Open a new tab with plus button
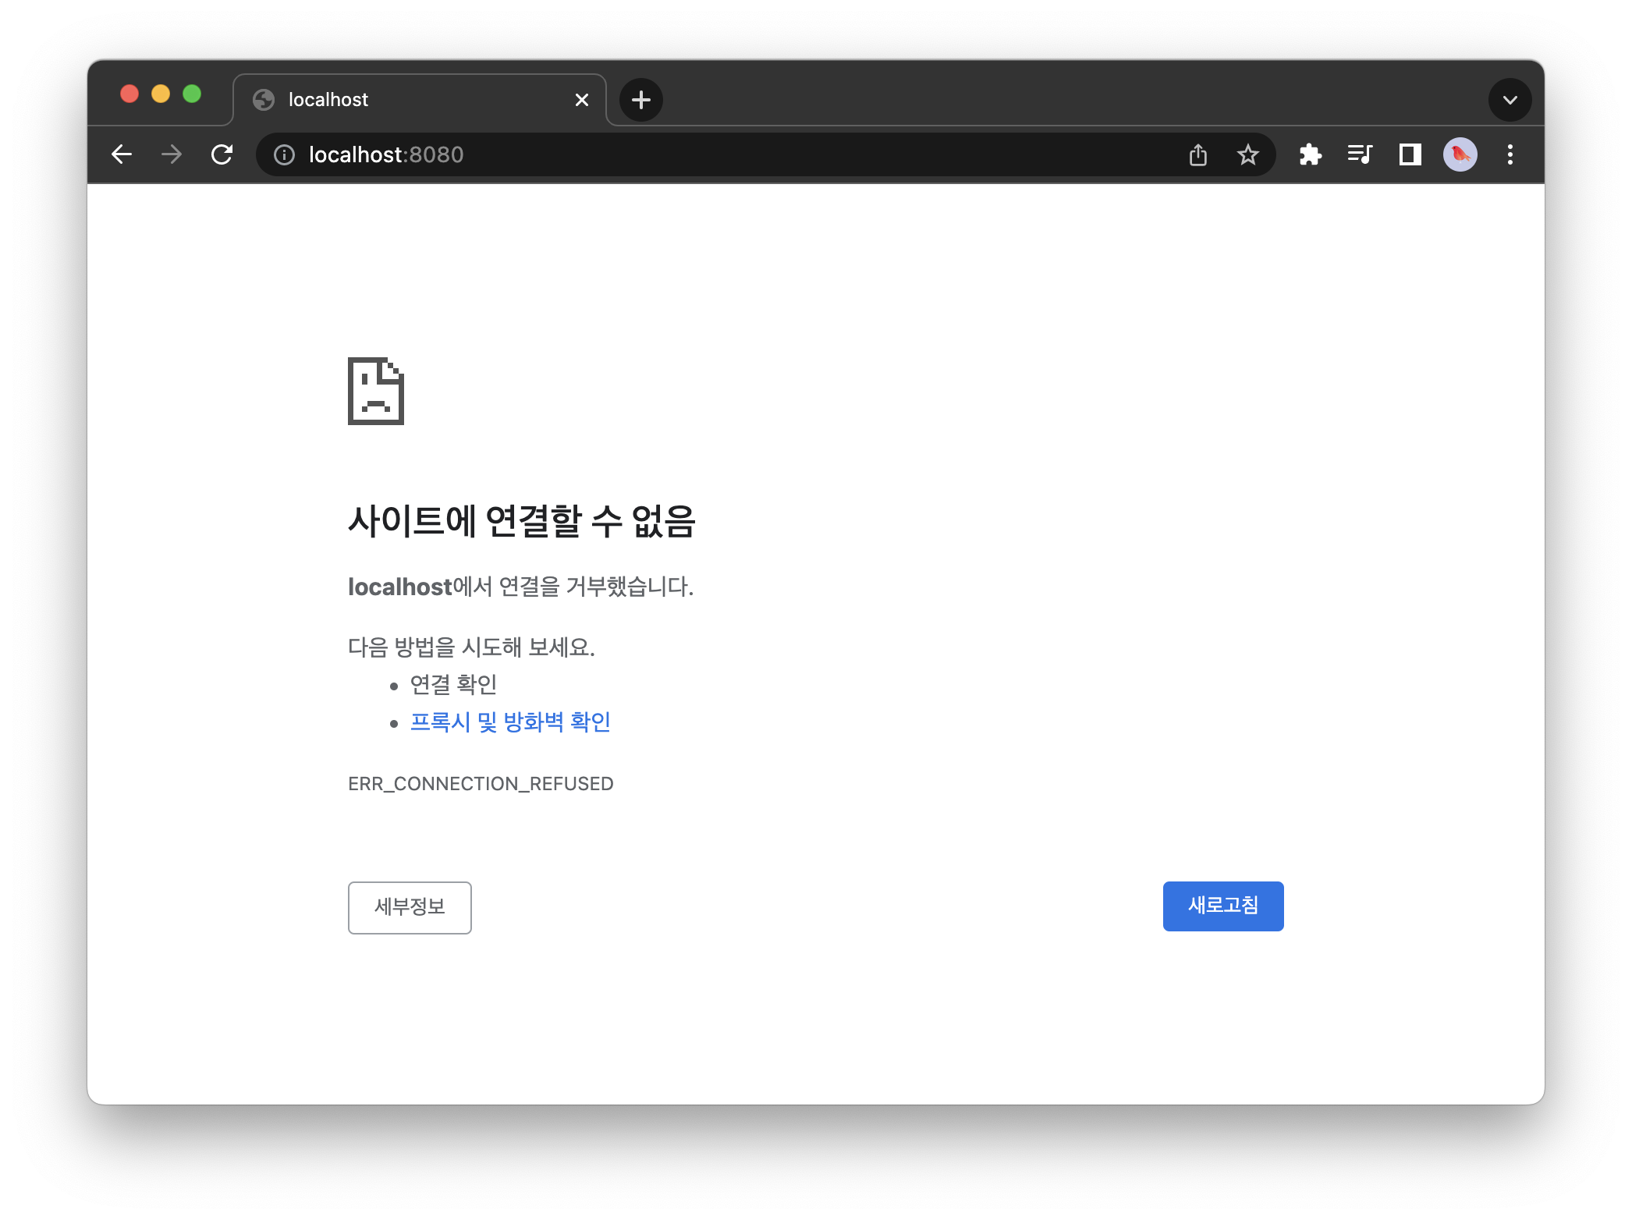Viewport: 1632px width, 1220px height. (x=641, y=100)
